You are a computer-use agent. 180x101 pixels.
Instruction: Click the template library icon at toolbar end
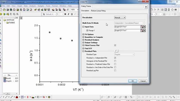click(49, 97)
